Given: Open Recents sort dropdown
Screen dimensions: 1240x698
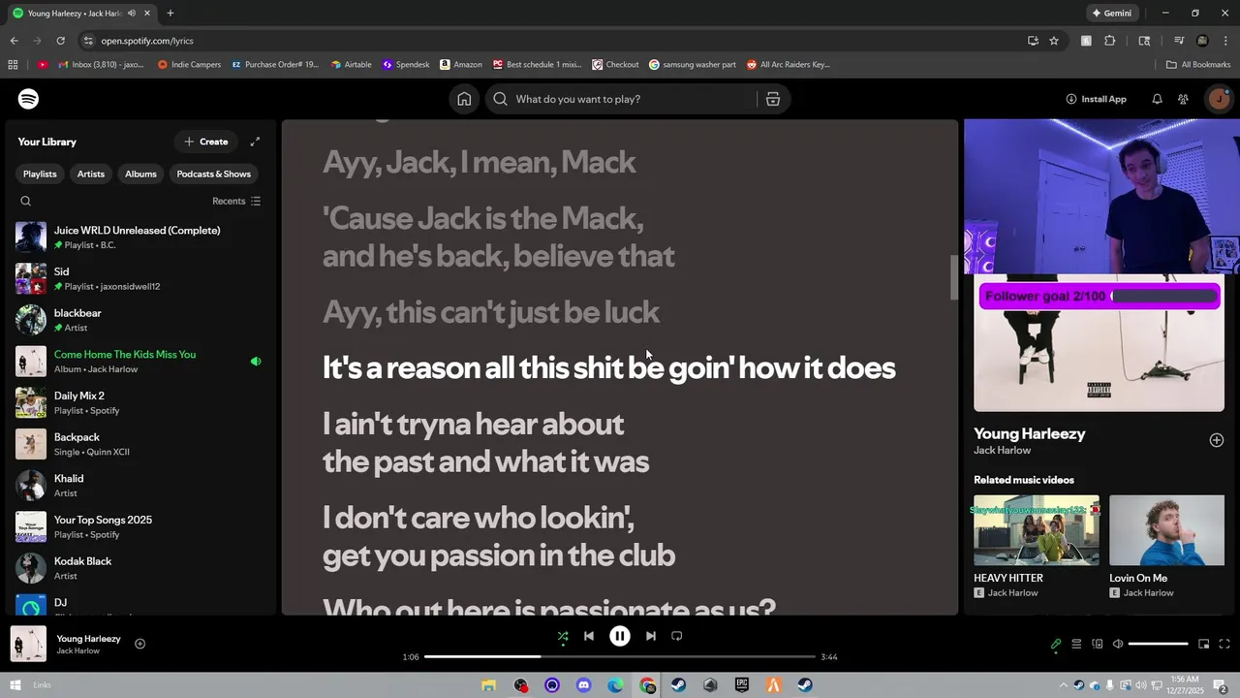Looking at the screenshot, I should coord(236,201).
